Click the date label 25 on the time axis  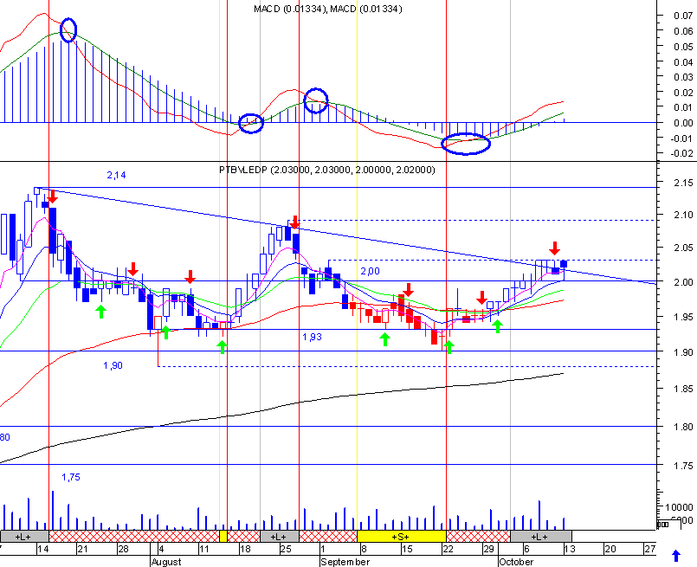tap(286, 549)
